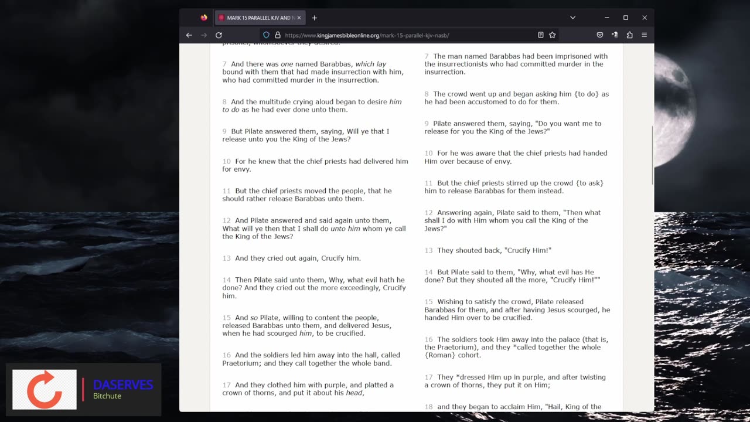Viewport: 750px width, 422px height.
Task: Click NASB verse 9 'Do you want me'
Action: [x=513, y=127]
